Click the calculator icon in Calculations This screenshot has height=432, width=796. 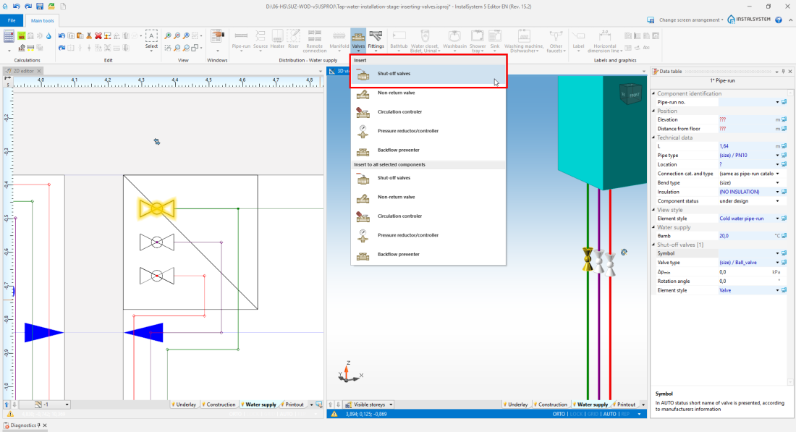pyautogui.click(x=10, y=35)
